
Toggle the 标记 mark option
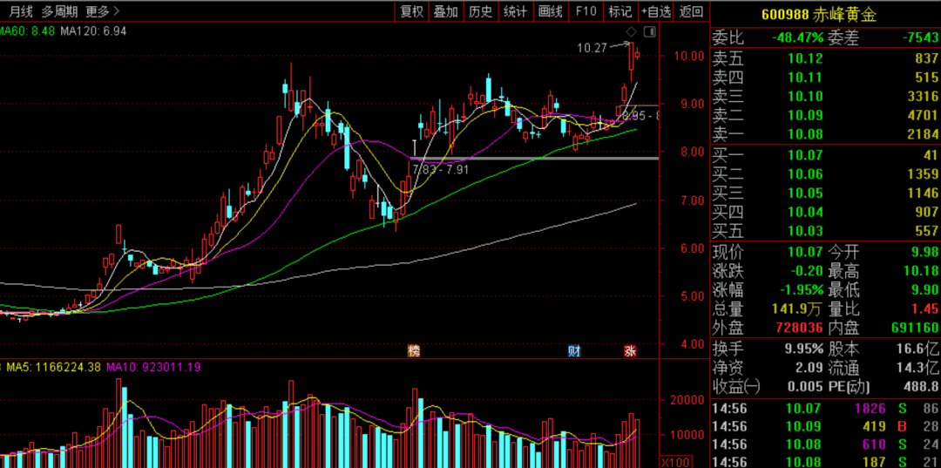click(620, 11)
